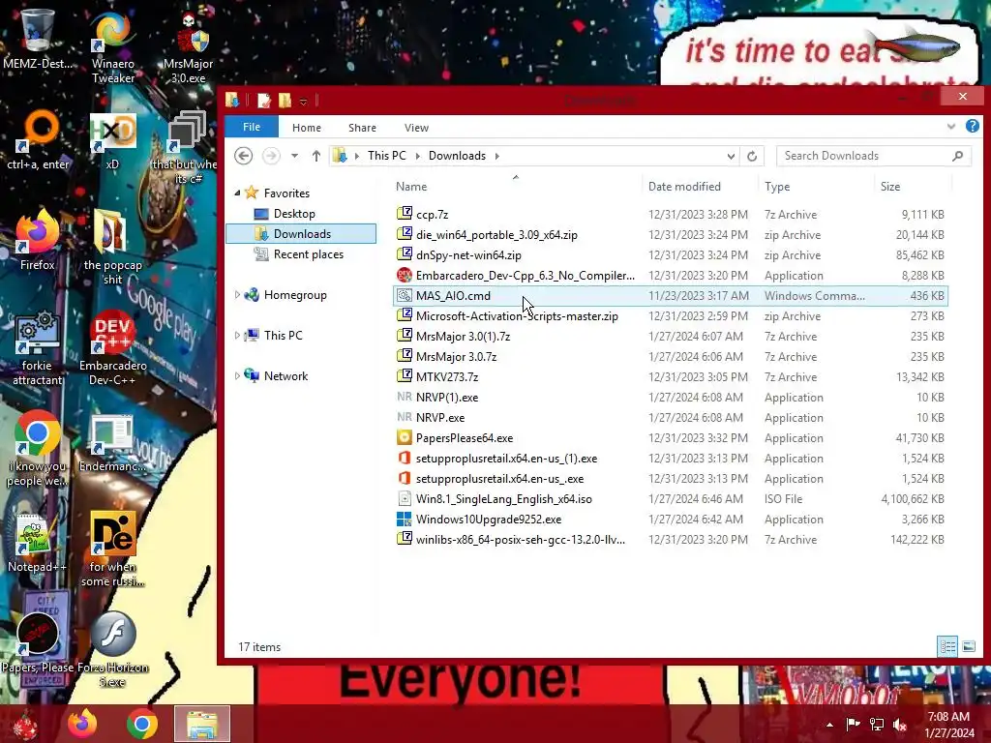991x743 pixels.
Task: Click the Forward navigation arrow
Action: 271,156
